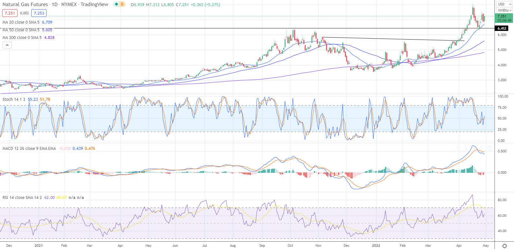
Task: Collapse the indicator legend with chevron
Action: pos(7,45)
